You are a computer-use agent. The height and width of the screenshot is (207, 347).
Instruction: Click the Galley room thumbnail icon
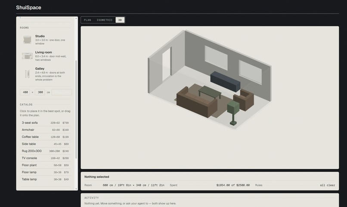click(27, 74)
